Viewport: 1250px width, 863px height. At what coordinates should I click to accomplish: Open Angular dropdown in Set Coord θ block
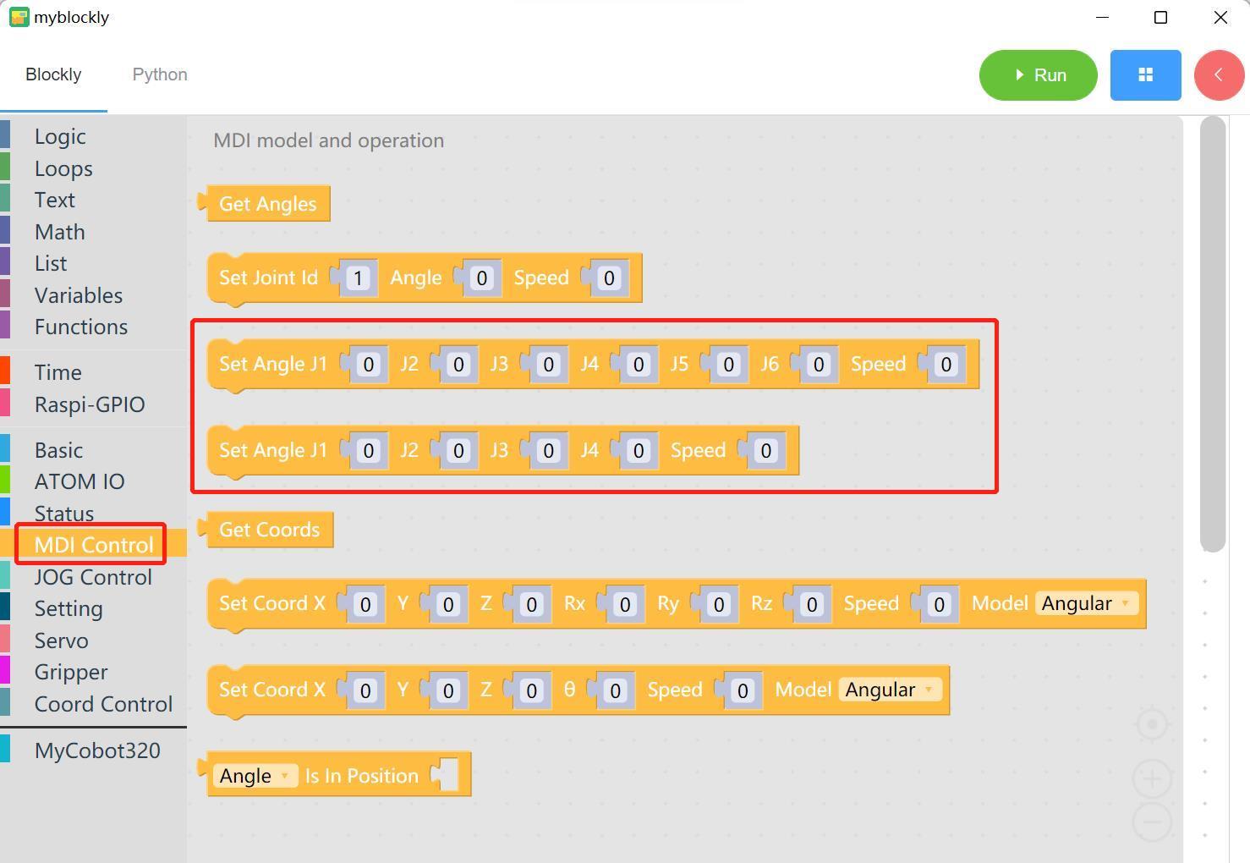coord(890,690)
